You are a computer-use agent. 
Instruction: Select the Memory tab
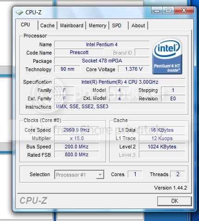point(98,25)
